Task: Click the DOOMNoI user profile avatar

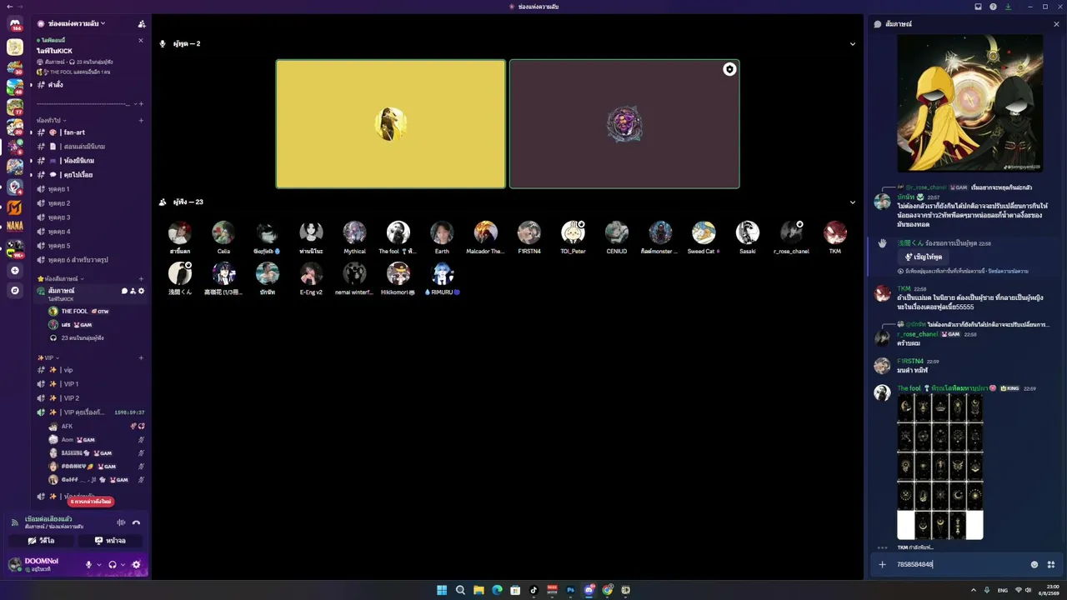Action: click(x=15, y=564)
